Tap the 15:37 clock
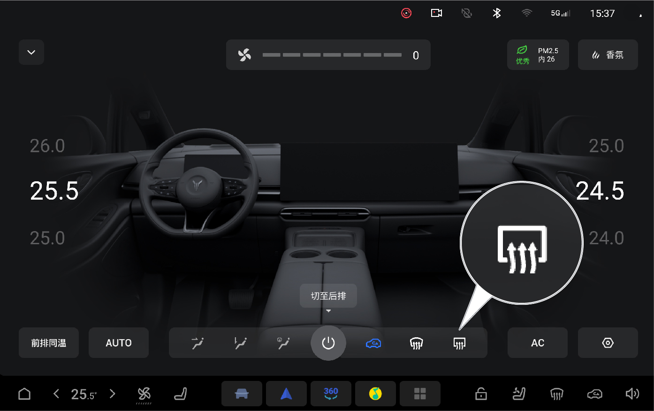This screenshot has width=654, height=411. click(602, 14)
